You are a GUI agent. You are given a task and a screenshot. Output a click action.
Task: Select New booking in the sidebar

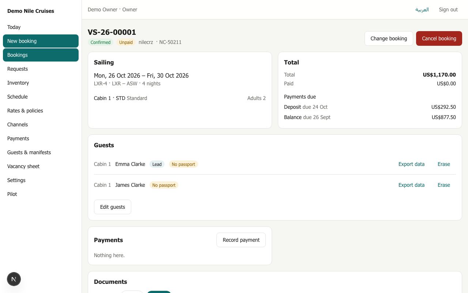click(41, 41)
